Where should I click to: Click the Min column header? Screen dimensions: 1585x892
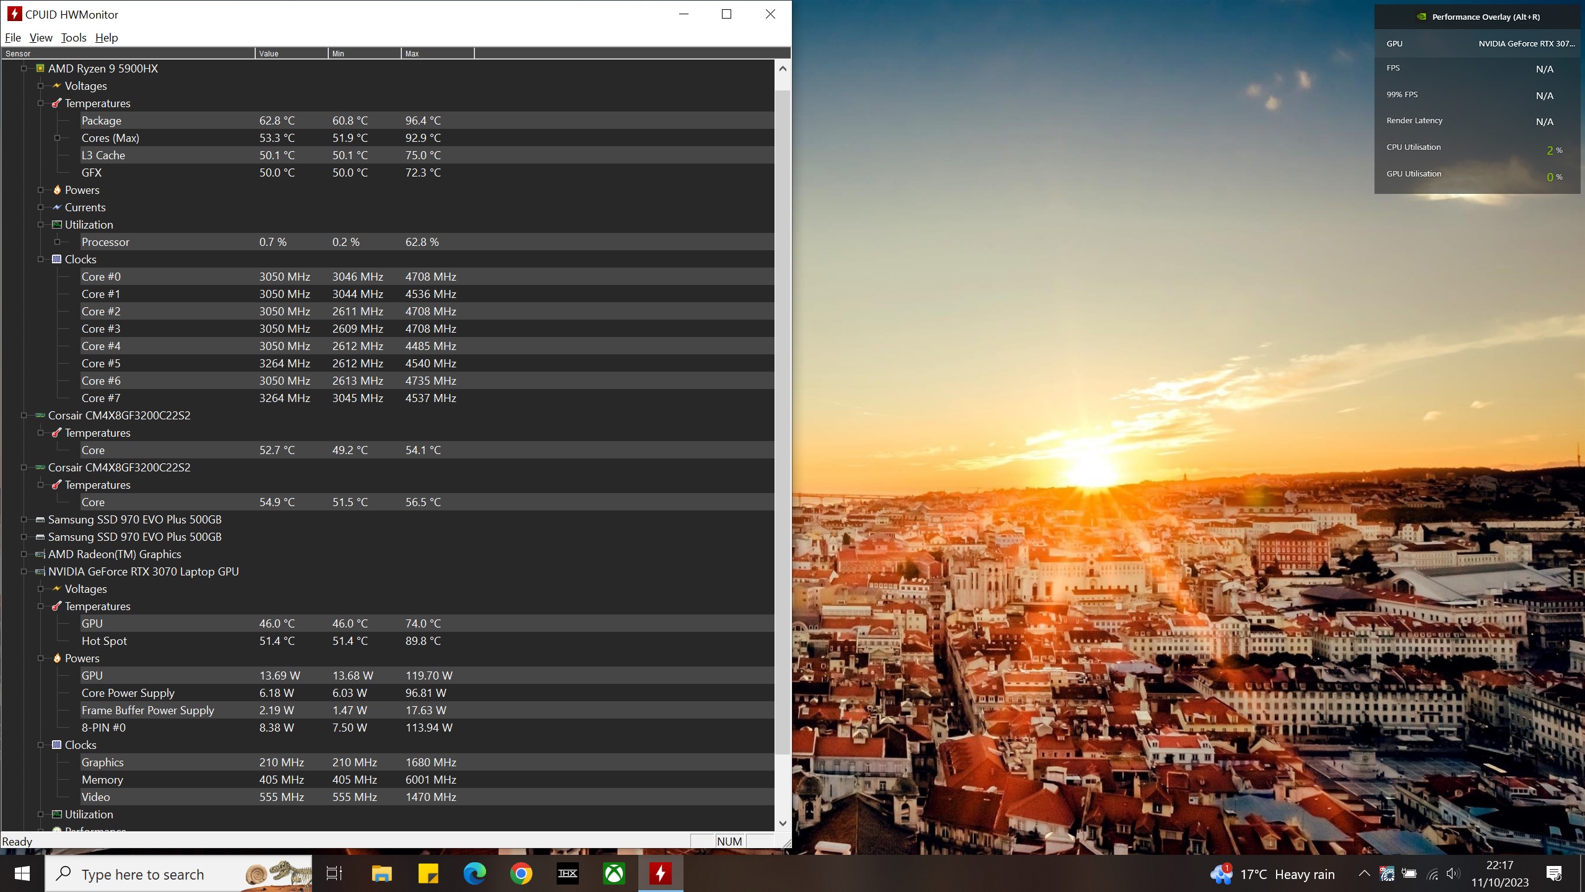tap(365, 54)
